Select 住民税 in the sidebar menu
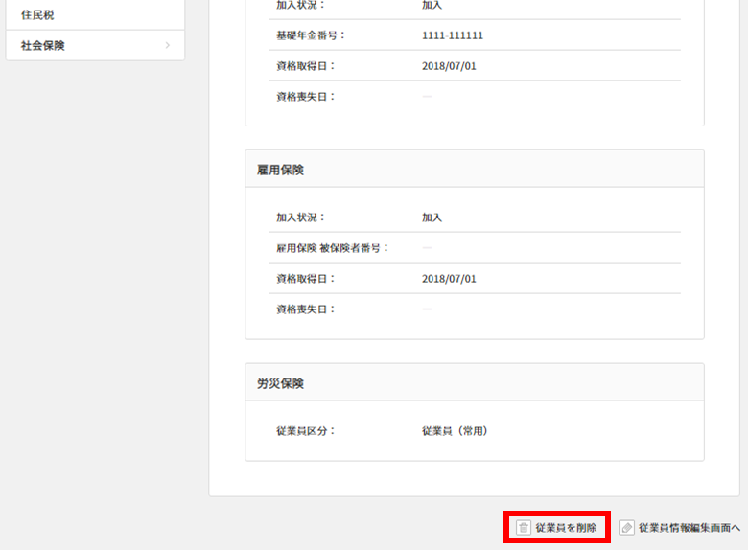 pyautogui.click(x=38, y=15)
